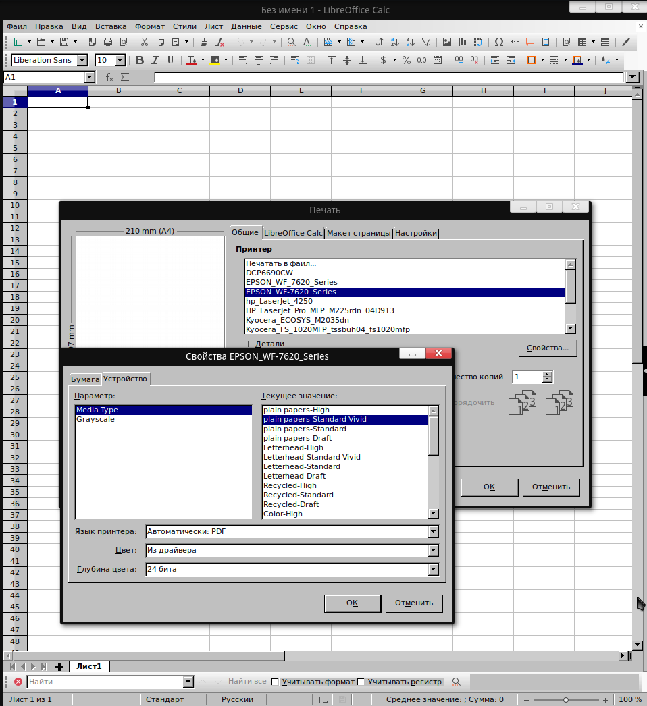Screen dimensions: 647x706
Task: Click the Italic formatting icon
Action: click(155, 60)
